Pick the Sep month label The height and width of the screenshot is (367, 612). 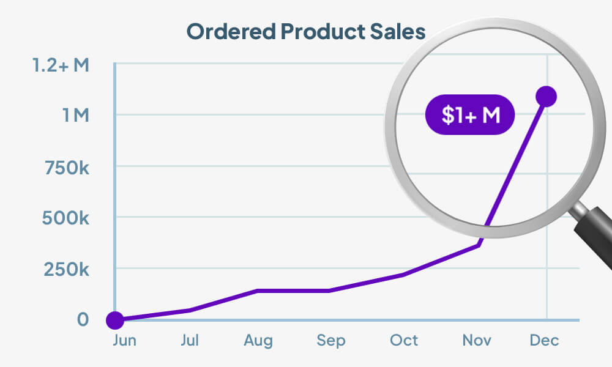click(x=331, y=341)
